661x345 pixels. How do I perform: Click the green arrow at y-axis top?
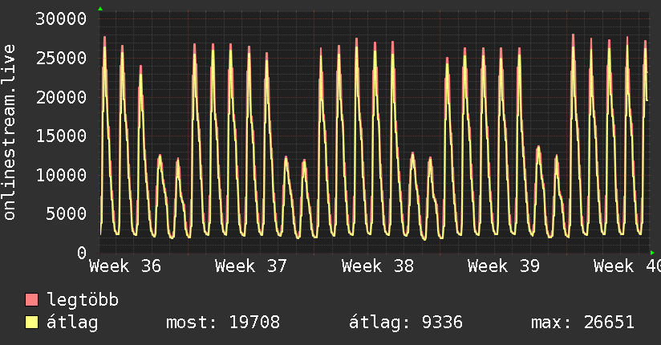point(100,9)
